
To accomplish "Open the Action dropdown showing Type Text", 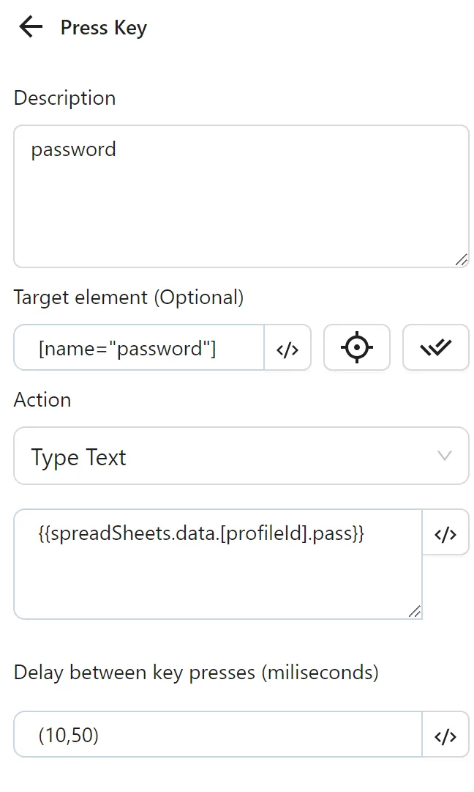I will tap(241, 456).
